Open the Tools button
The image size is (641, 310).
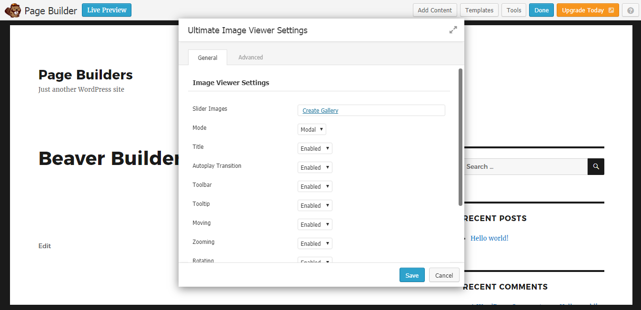514,10
